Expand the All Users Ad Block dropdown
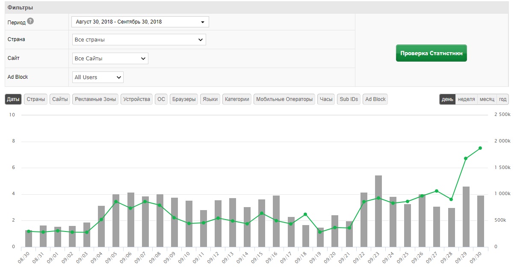 98,77
